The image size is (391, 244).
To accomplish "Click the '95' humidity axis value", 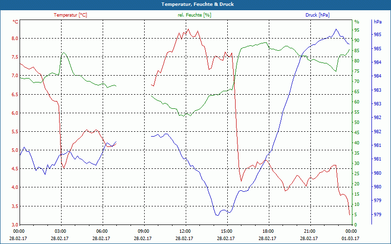I will point(357,30).
